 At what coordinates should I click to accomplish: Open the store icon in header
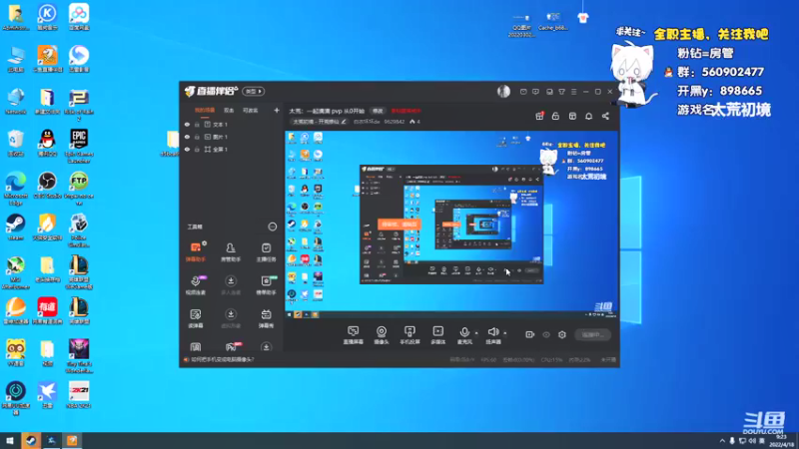(572, 116)
